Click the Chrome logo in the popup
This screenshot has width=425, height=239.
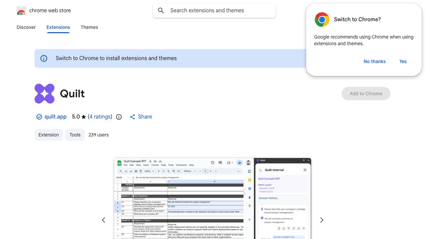click(x=322, y=20)
